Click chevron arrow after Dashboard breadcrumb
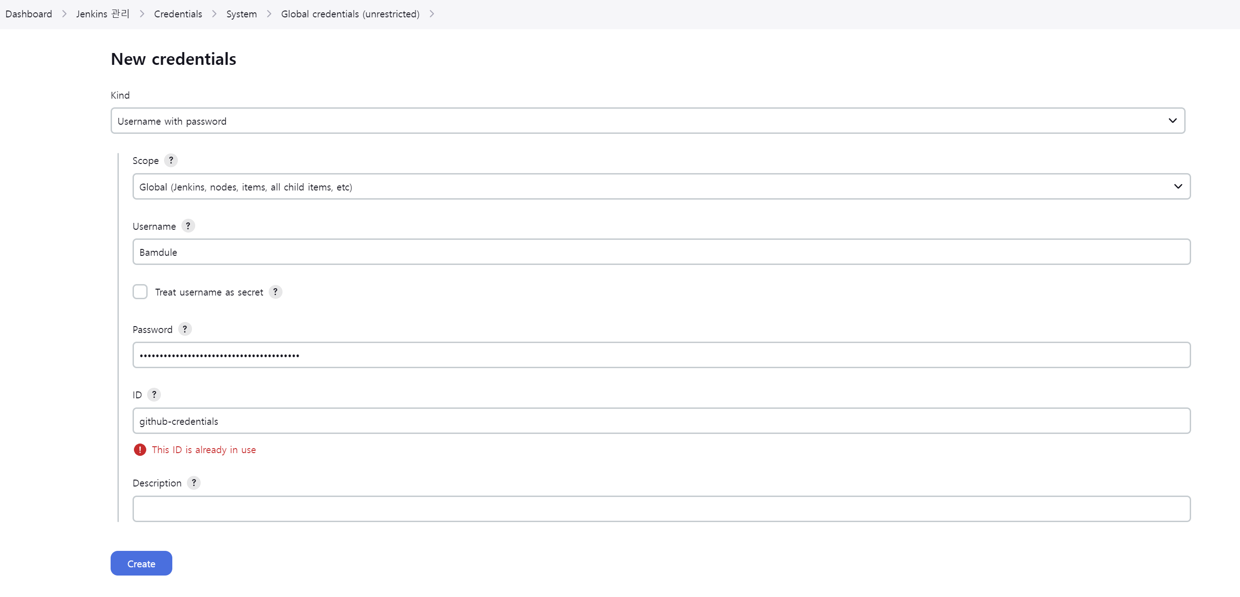Image resolution: width=1240 pixels, height=597 pixels. [64, 14]
